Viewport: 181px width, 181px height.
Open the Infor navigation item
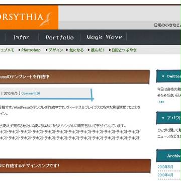(21, 37)
